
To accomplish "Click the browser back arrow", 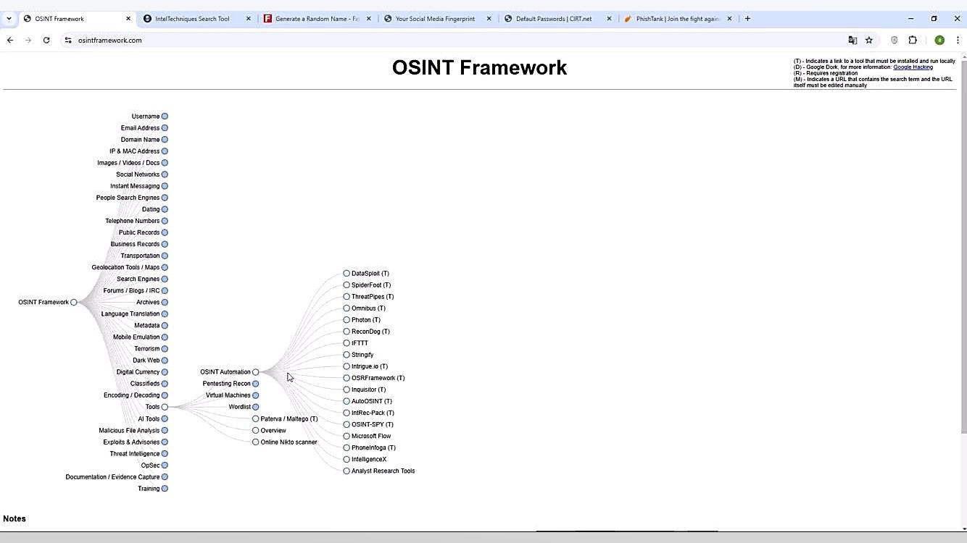I will (x=10, y=41).
